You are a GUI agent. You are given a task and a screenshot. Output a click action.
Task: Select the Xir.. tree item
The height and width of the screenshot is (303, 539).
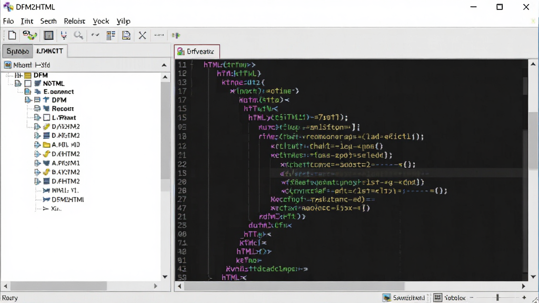tap(56, 208)
